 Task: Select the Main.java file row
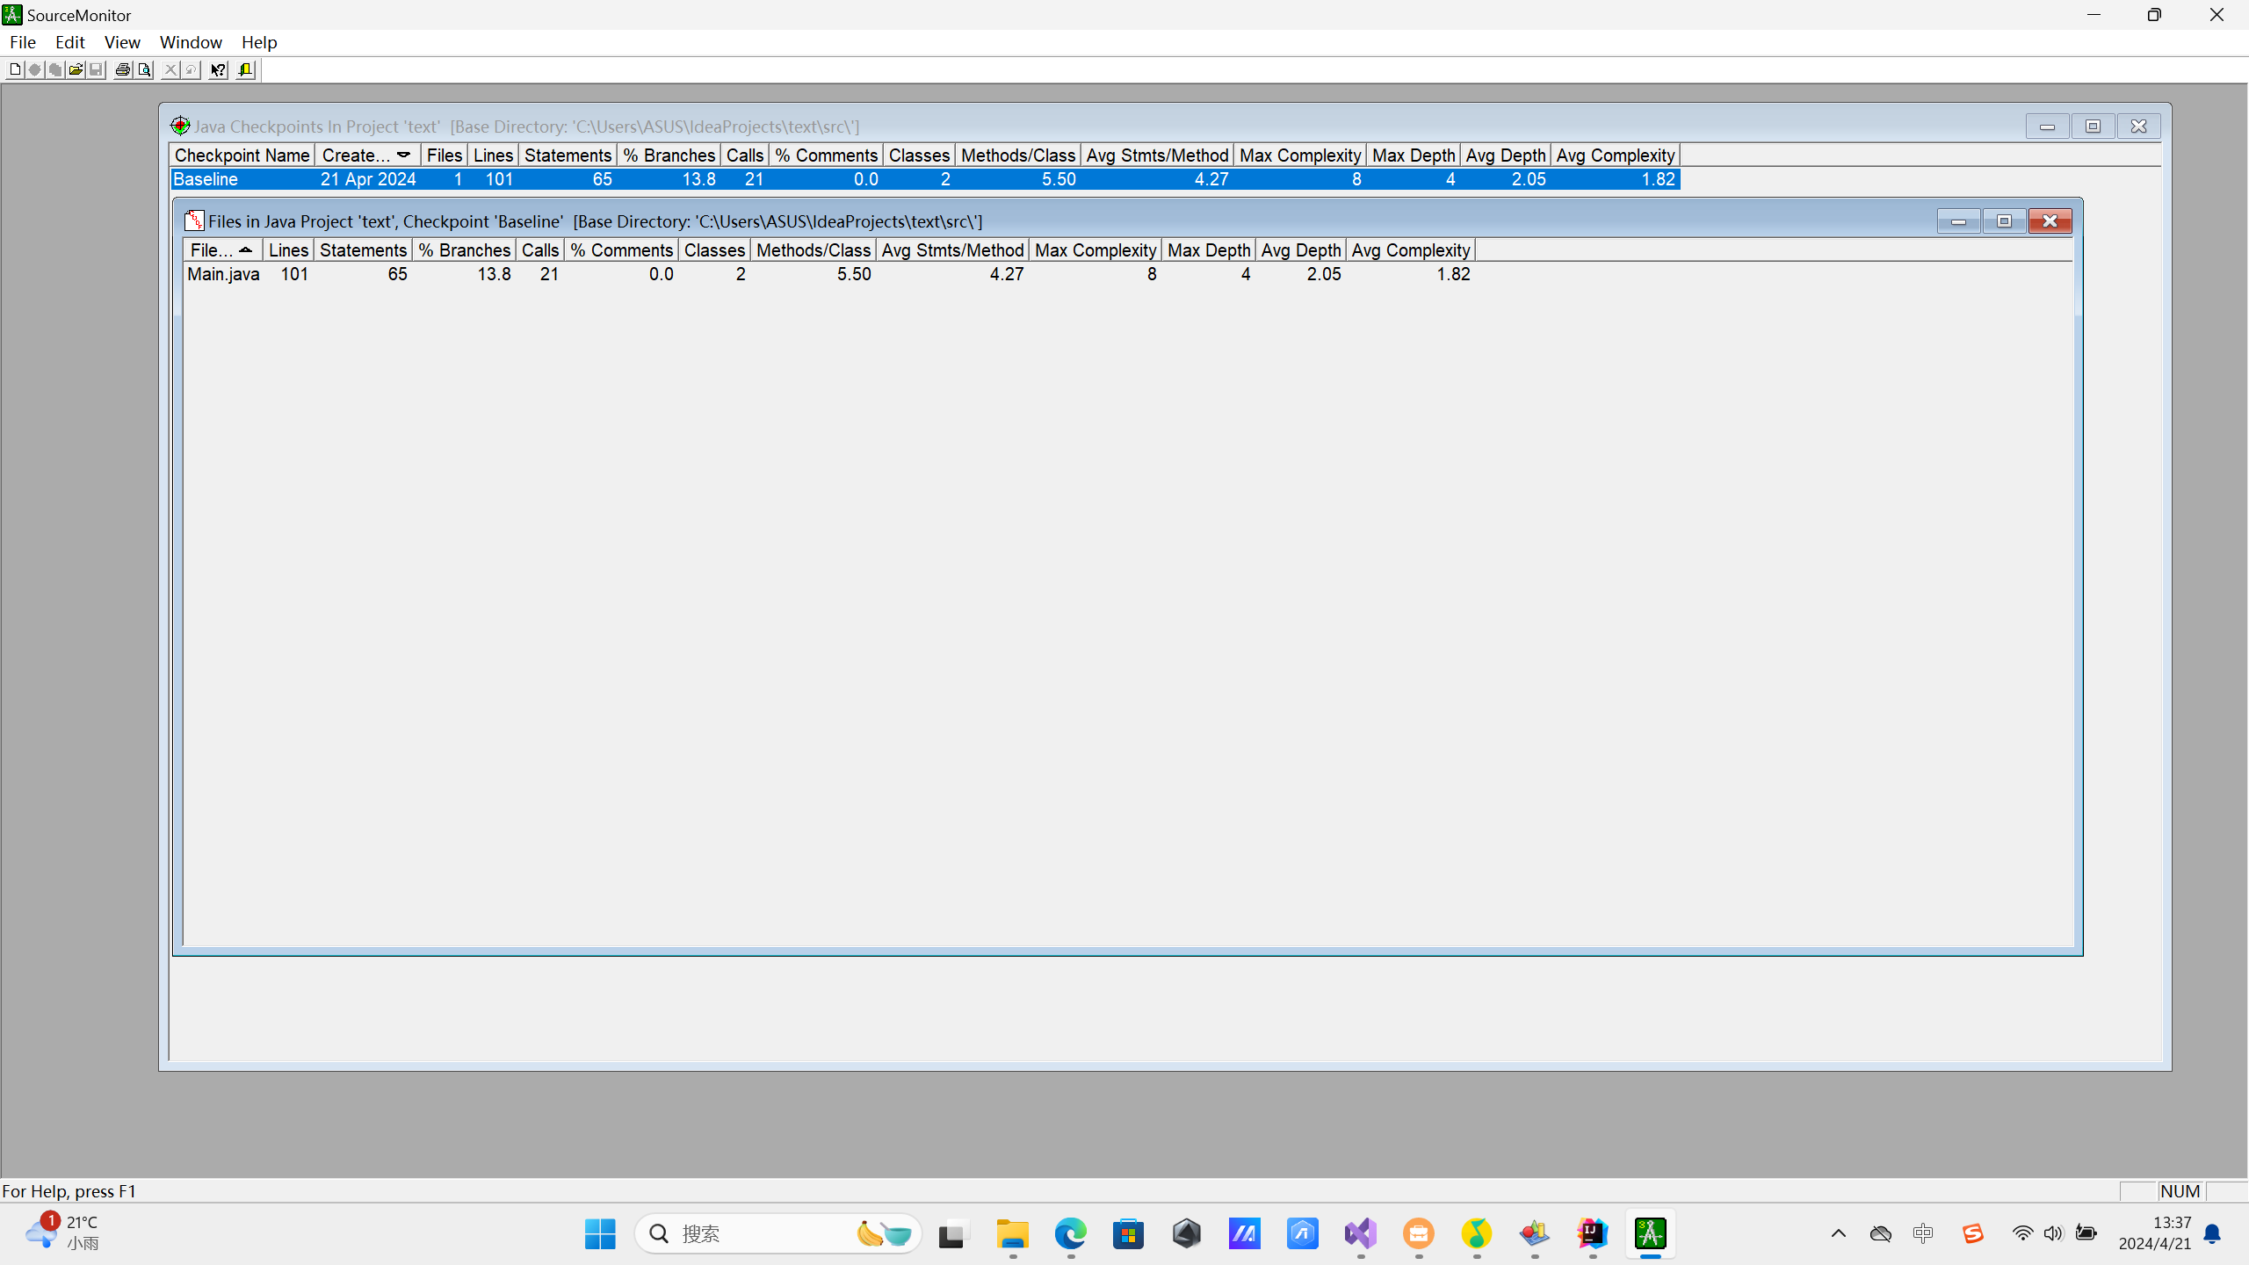pos(223,274)
